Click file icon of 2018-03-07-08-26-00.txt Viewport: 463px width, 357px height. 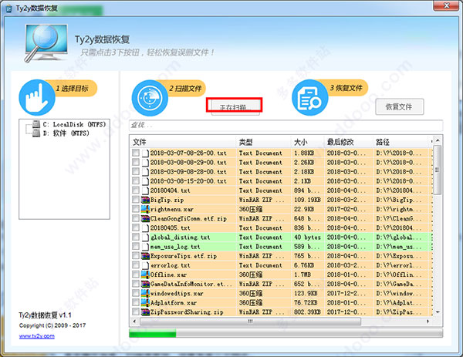(x=145, y=153)
